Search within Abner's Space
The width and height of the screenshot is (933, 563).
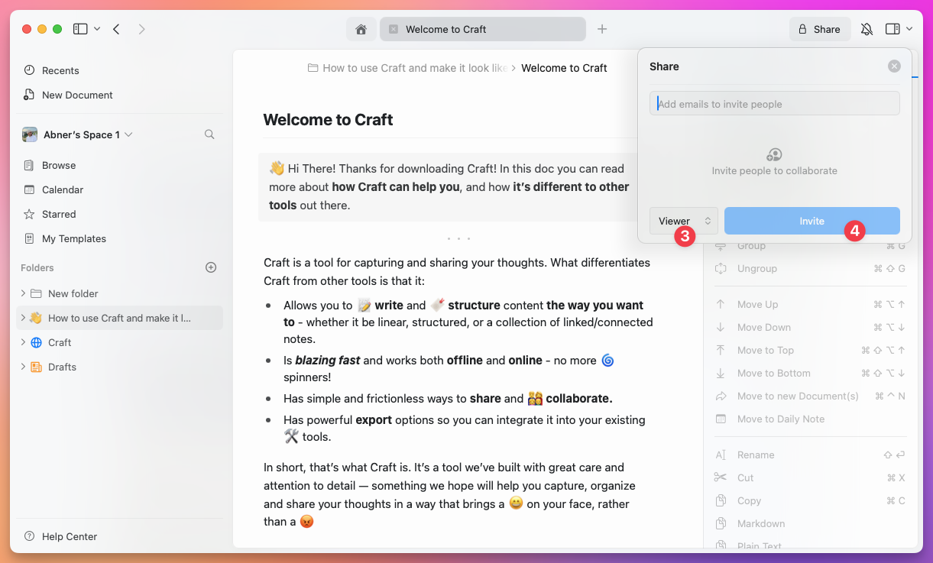click(209, 134)
